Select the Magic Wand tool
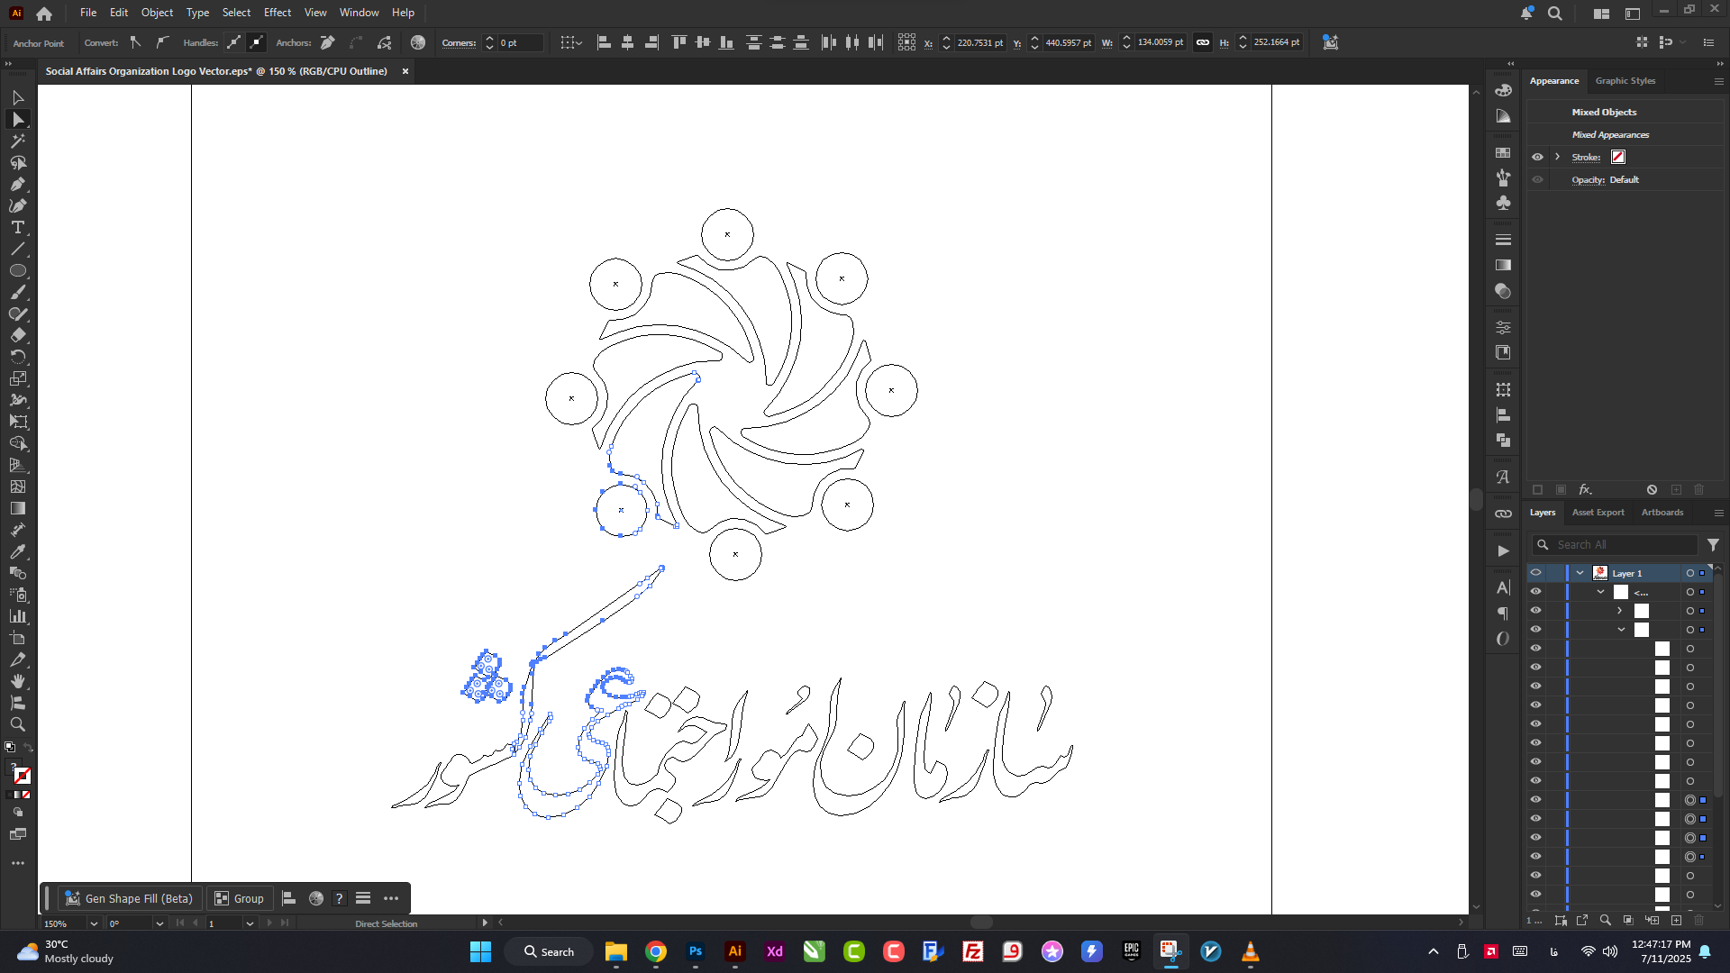 [x=18, y=141]
